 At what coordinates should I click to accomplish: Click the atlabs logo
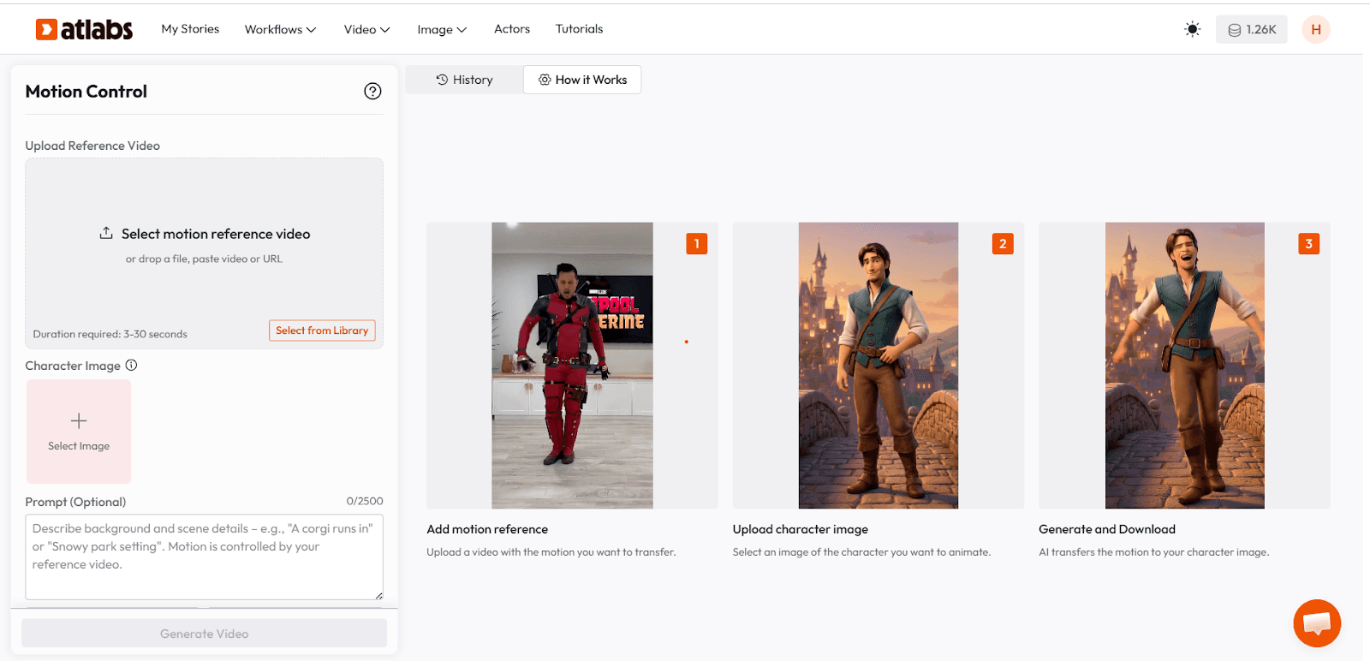click(84, 29)
